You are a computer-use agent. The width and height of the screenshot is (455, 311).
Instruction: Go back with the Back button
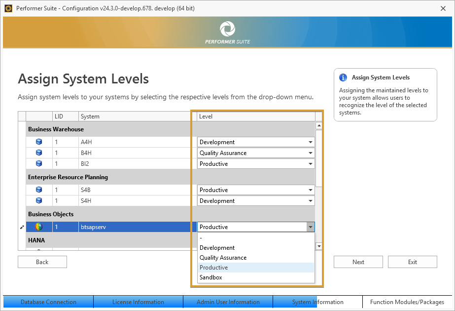pyautogui.click(x=42, y=262)
